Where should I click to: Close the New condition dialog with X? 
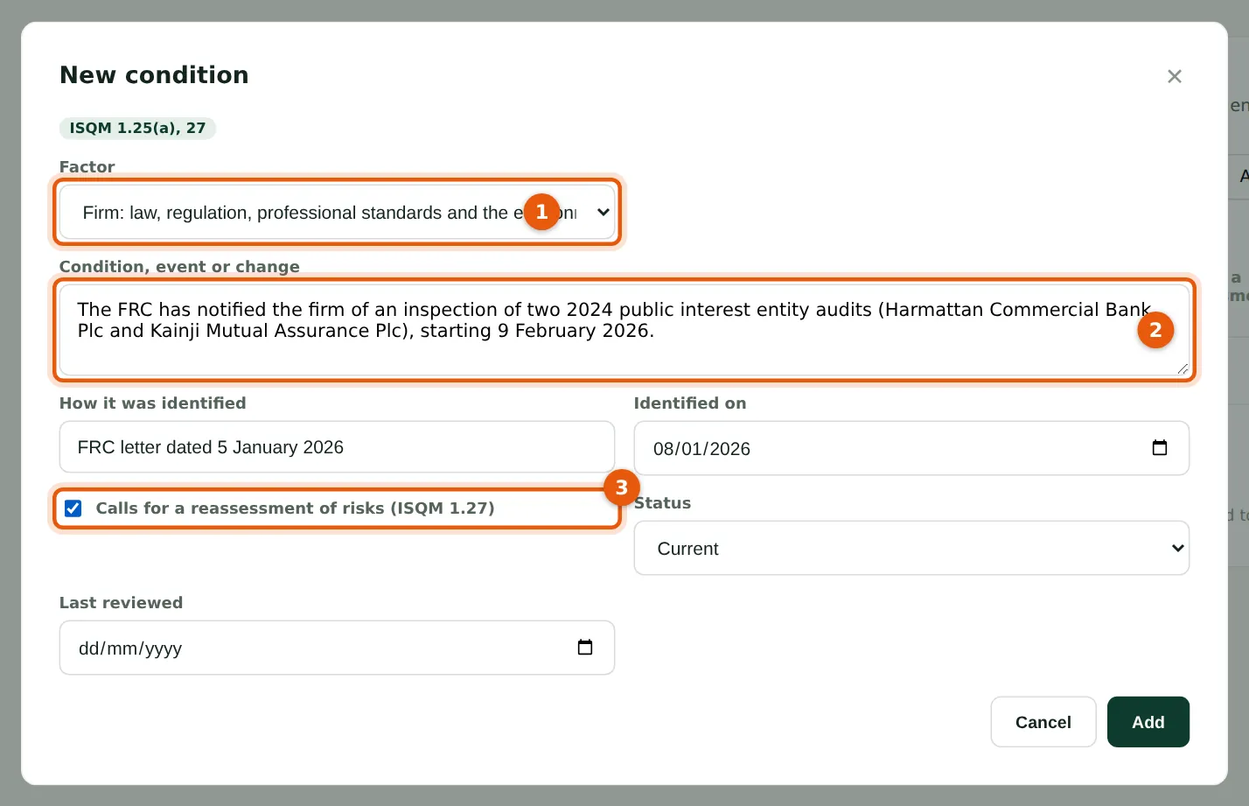tap(1175, 76)
